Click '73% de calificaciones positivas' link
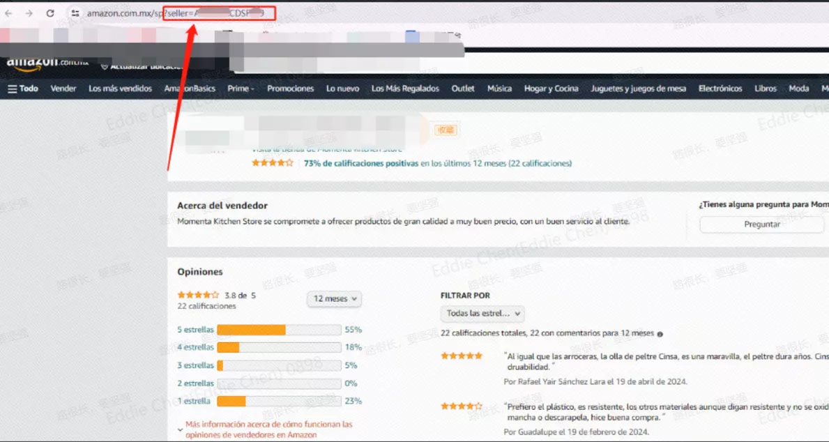Screen dimensions: 829x442 [x=360, y=163]
